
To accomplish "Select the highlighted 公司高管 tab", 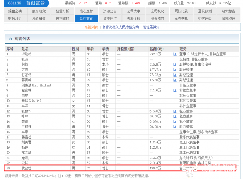I will [x=86, y=18].
